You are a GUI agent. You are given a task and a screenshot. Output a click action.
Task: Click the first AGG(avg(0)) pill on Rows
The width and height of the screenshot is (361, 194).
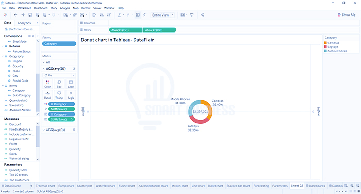pos(126,30)
